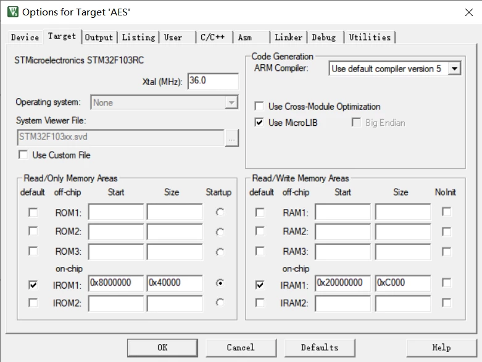Click the ROM2 Start field
The width and height of the screenshot is (482, 362).
coord(116,231)
